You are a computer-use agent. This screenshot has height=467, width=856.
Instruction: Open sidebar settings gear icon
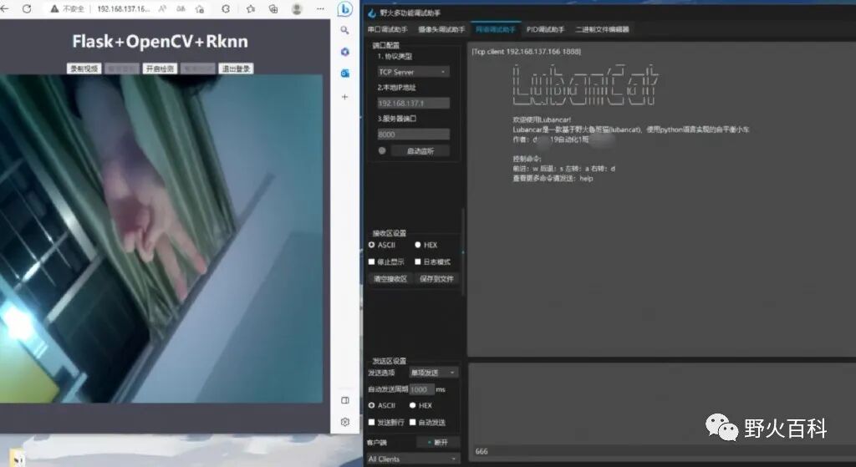click(345, 422)
